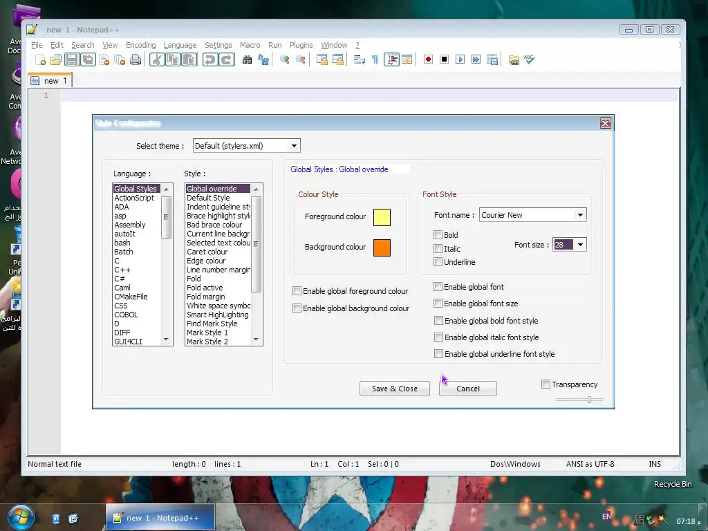Close the current document from the toolbar
The height and width of the screenshot is (531, 708).
pos(104,59)
